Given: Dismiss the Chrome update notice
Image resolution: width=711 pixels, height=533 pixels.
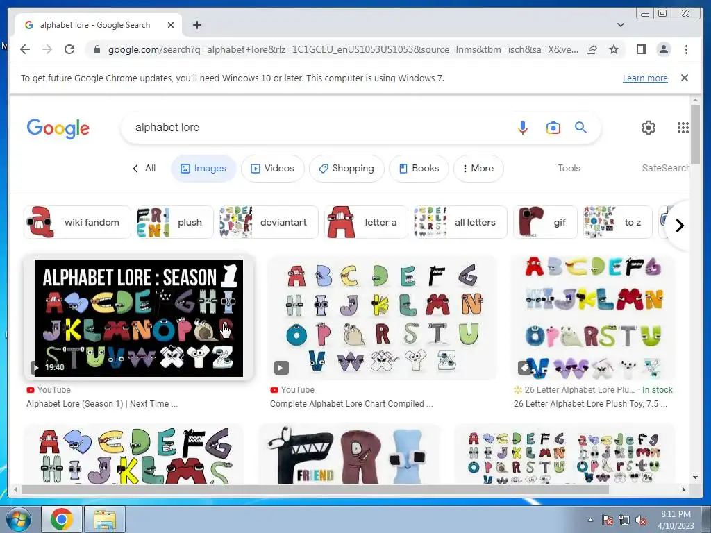Looking at the screenshot, I should pyautogui.click(x=684, y=78).
